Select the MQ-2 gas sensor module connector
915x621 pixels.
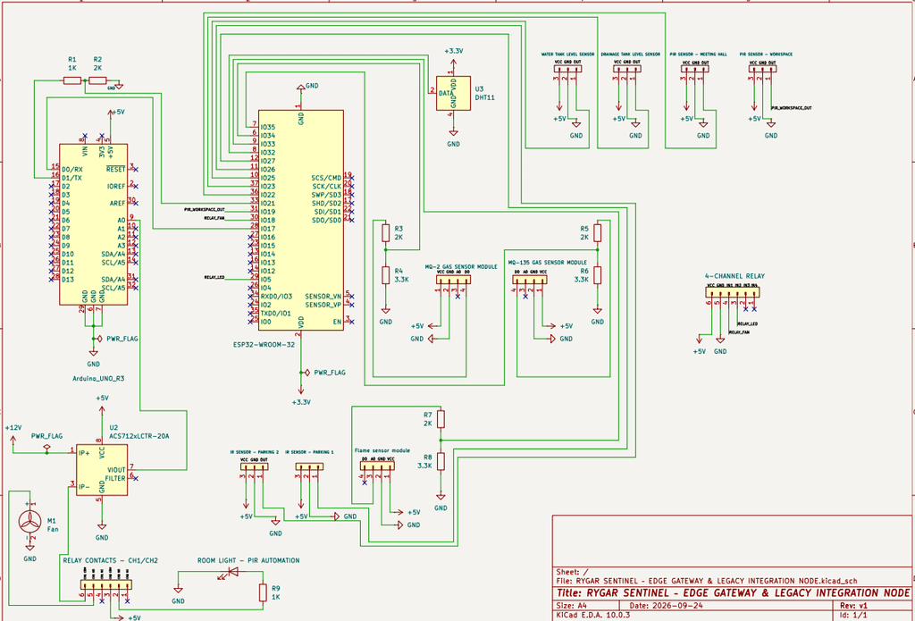pos(453,280)
